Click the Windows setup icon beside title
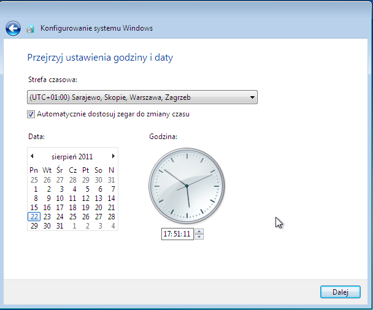 pyautogui.click(x=30, y=29)
